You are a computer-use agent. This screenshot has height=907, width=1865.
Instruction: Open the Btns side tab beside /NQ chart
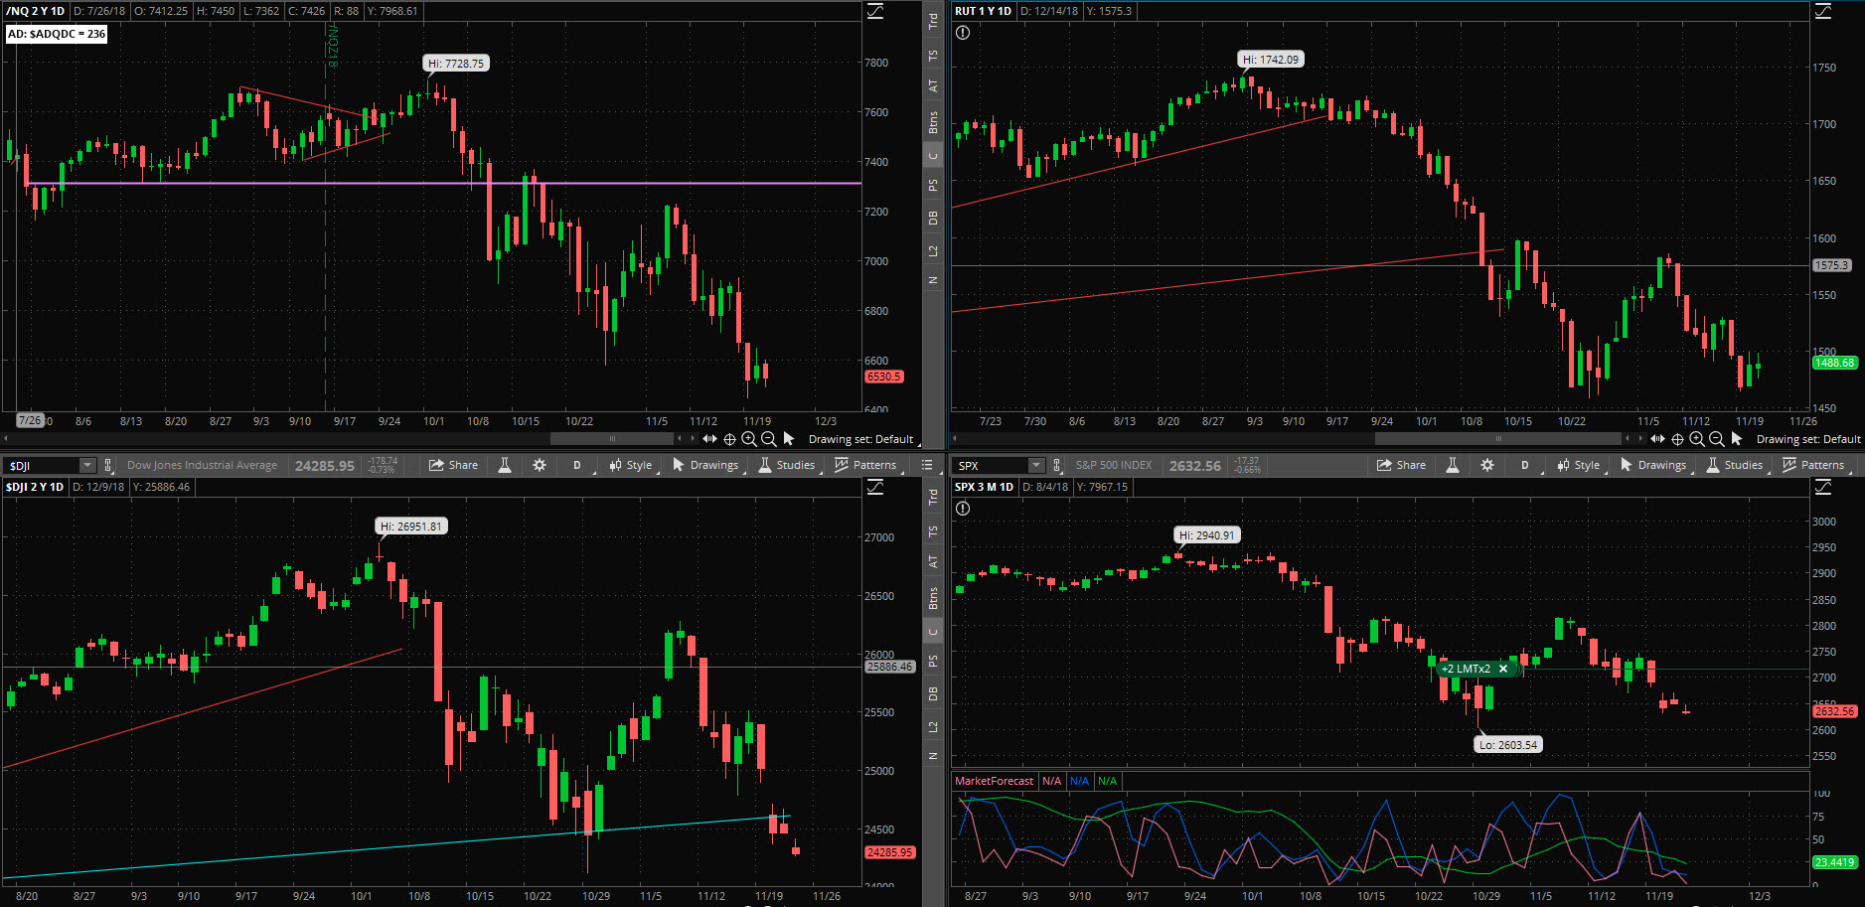point(933,122)
